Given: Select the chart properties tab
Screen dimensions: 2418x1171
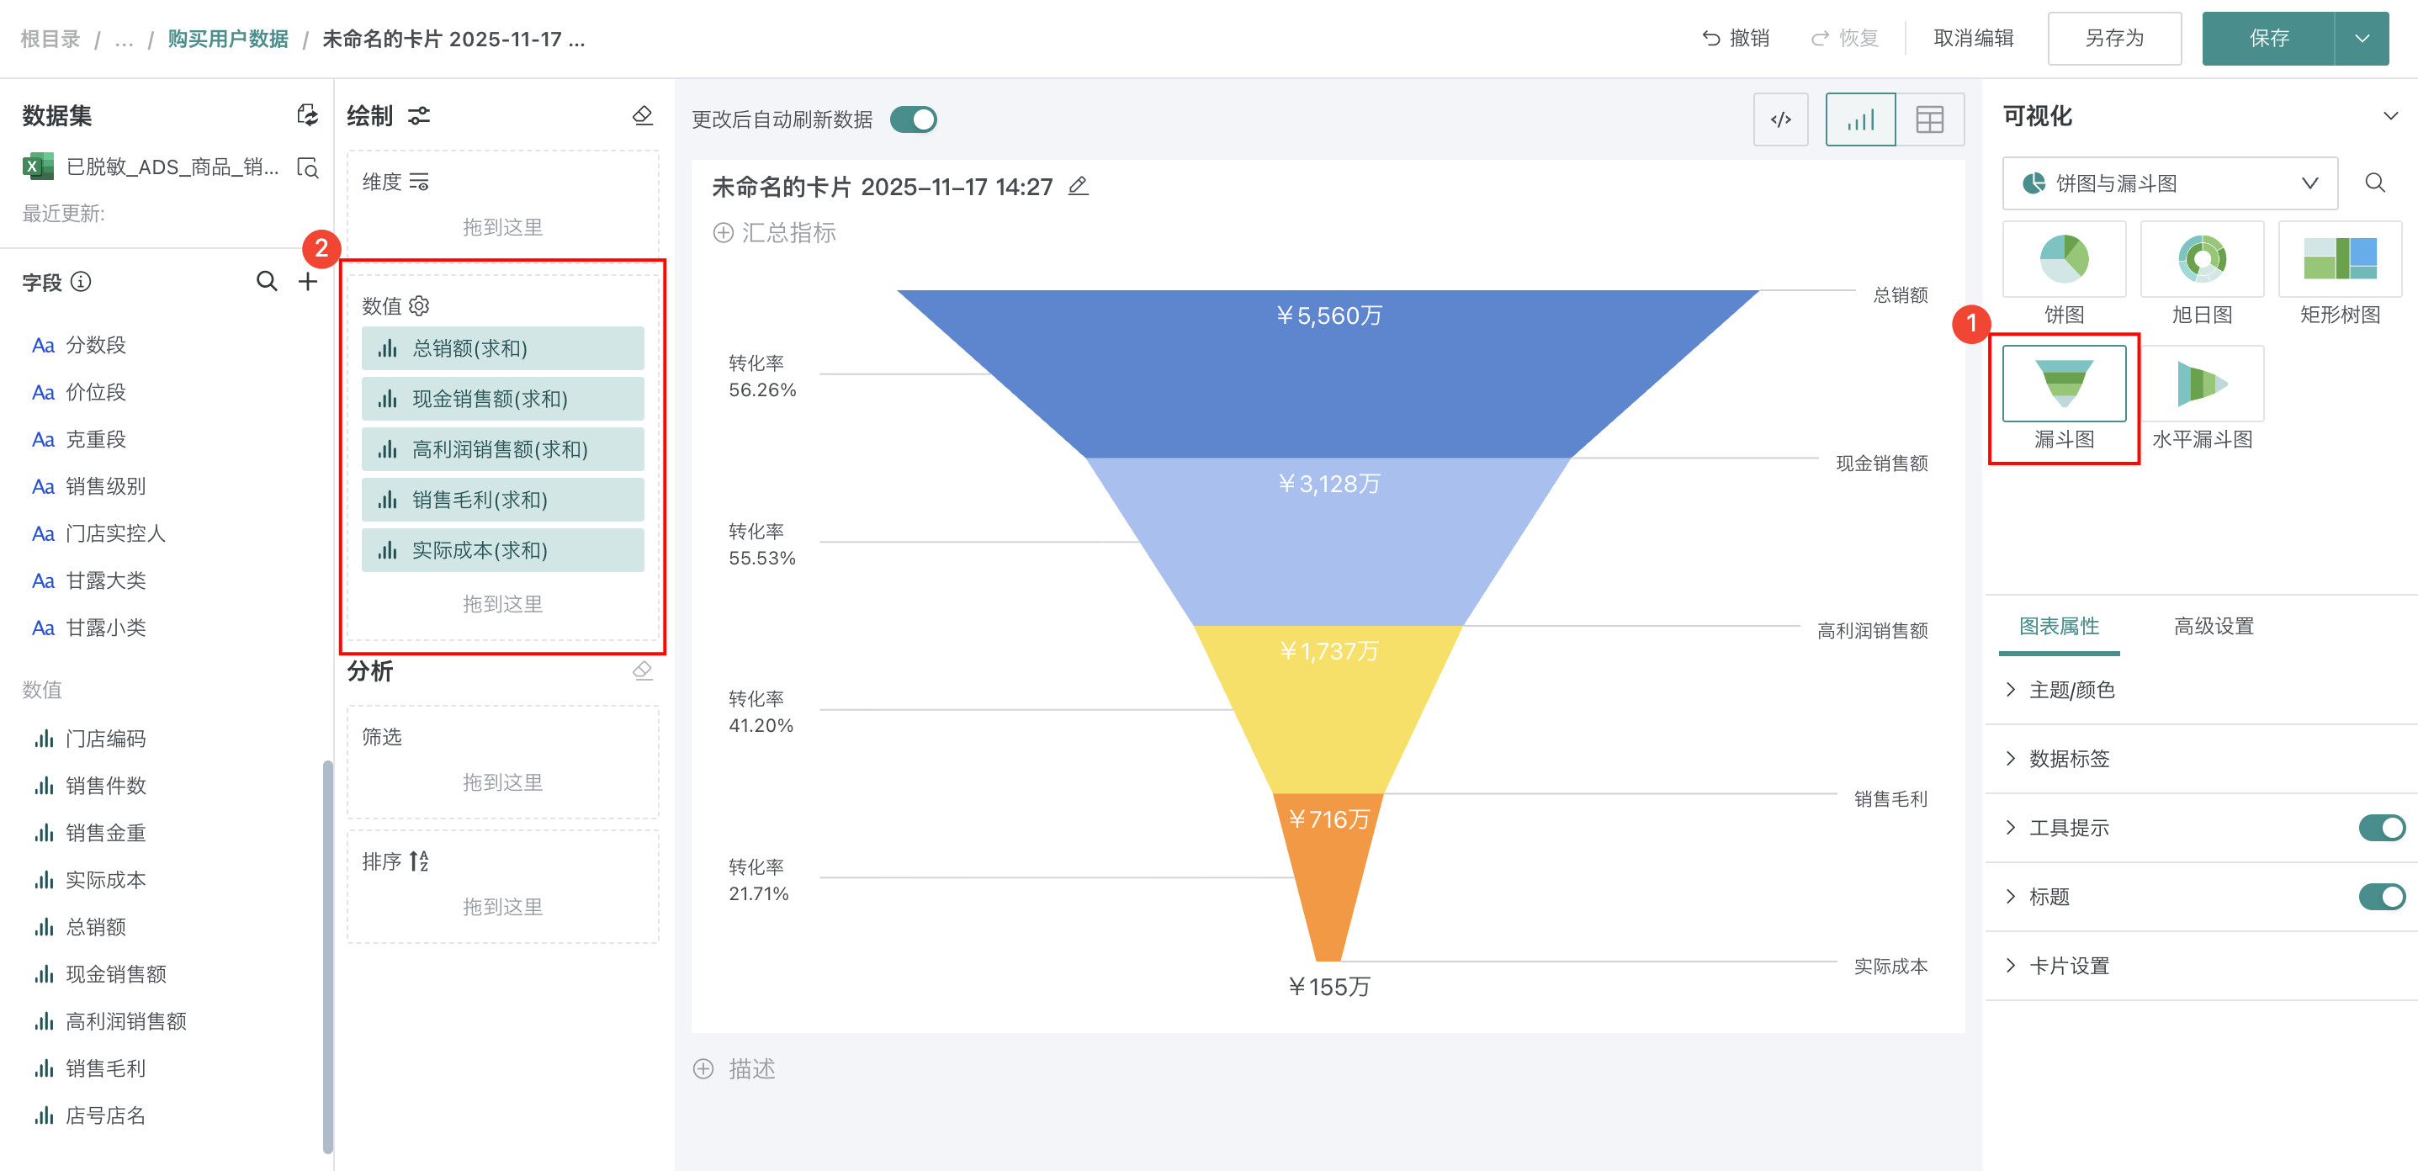Looking at the screenshot, I should (2059, 626).
